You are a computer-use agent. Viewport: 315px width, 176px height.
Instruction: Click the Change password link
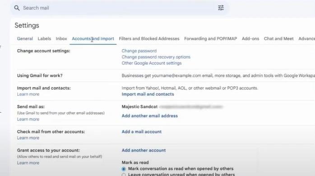pos(139,51)
